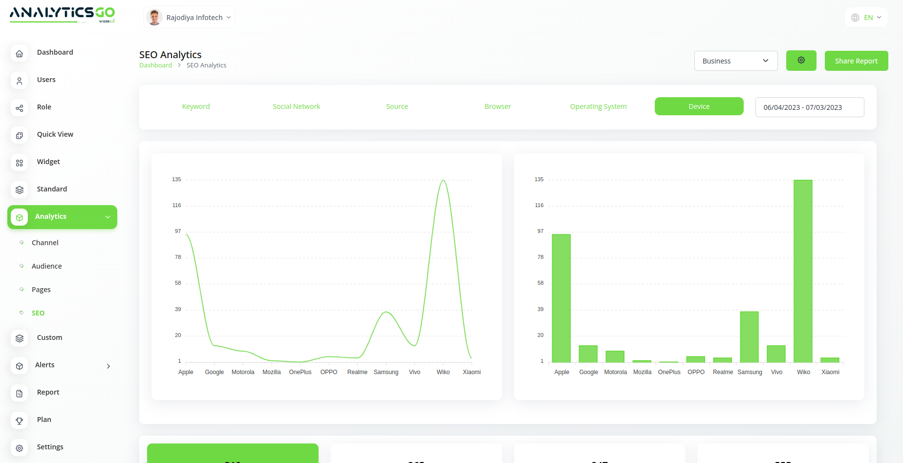The width and height of the screenshot is (903, 463).
Task: Open the Plan trophy icon
Action: (20, 421)
